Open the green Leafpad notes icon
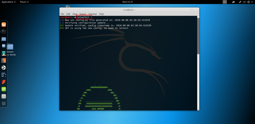This screenshot has width=255, height=124. click(4, 89)
